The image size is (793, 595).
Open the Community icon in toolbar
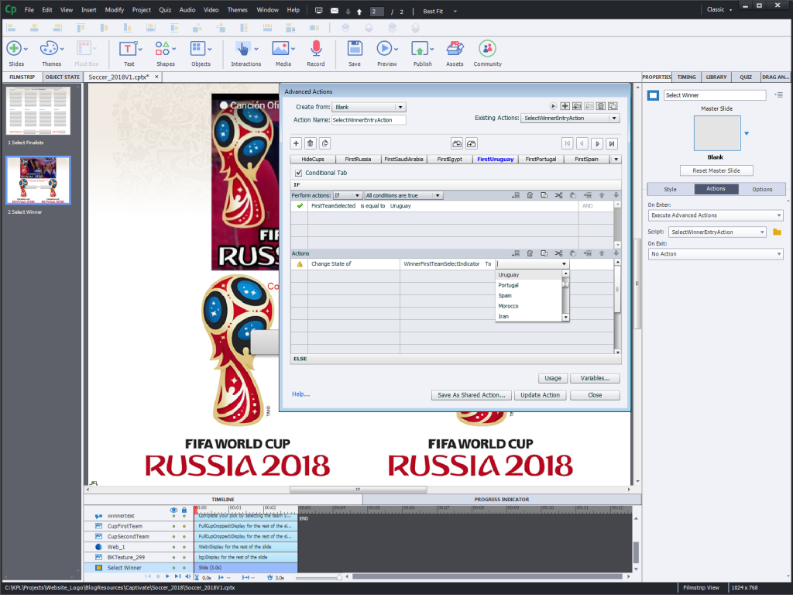pos(487,49)
